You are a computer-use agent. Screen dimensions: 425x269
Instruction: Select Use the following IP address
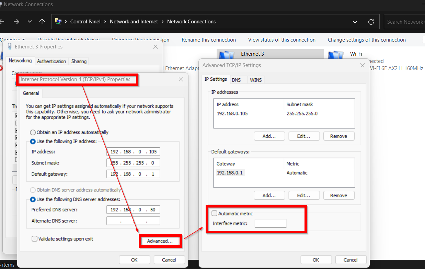pos(64,141)
